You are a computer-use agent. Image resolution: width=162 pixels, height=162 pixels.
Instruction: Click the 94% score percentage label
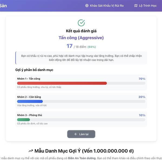coord(92,47)
